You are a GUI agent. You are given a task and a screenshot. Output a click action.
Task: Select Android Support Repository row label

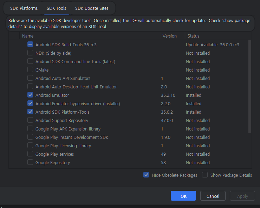coord(62,121)
